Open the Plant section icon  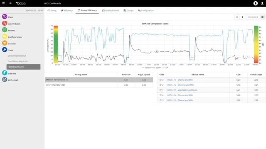point(5,17)
